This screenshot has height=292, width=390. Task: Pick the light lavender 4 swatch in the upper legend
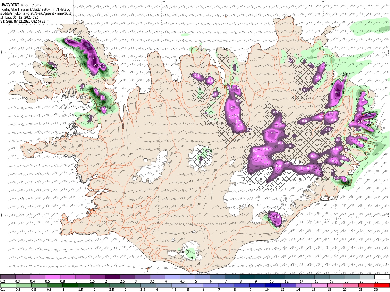(172, 277)
